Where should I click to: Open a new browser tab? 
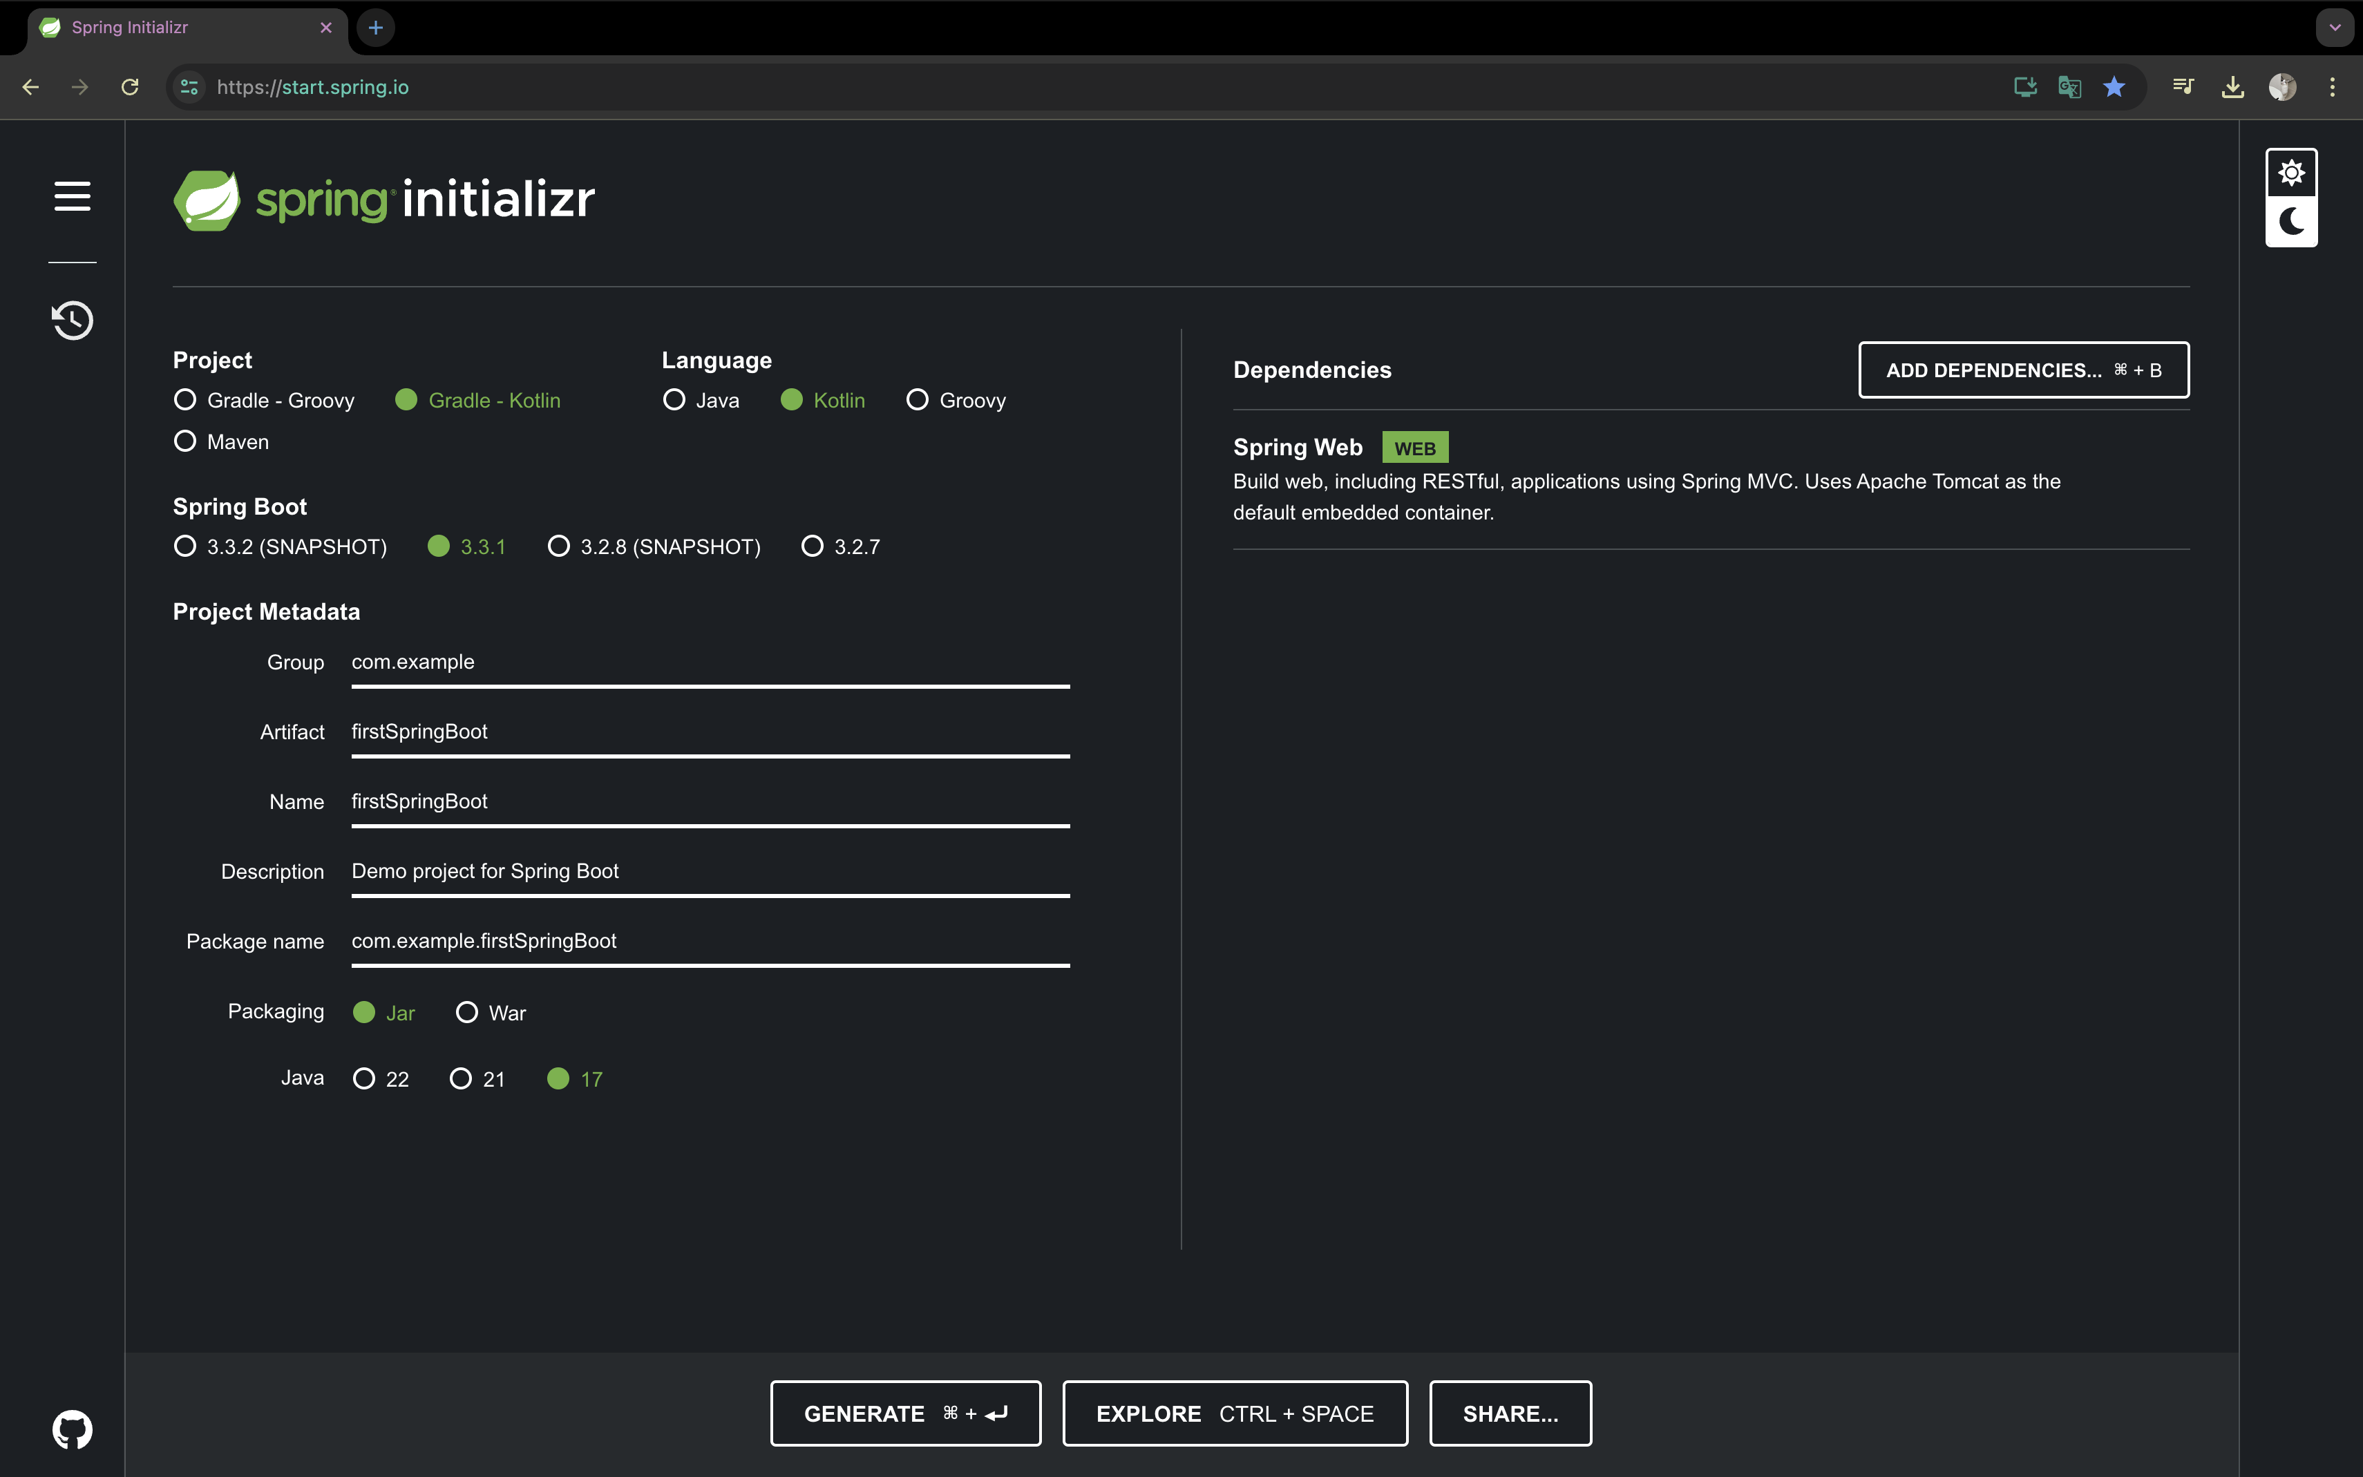pyautogui.click(x=375, y=28)
